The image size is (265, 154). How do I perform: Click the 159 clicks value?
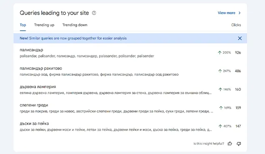click(x=238, y=108)
